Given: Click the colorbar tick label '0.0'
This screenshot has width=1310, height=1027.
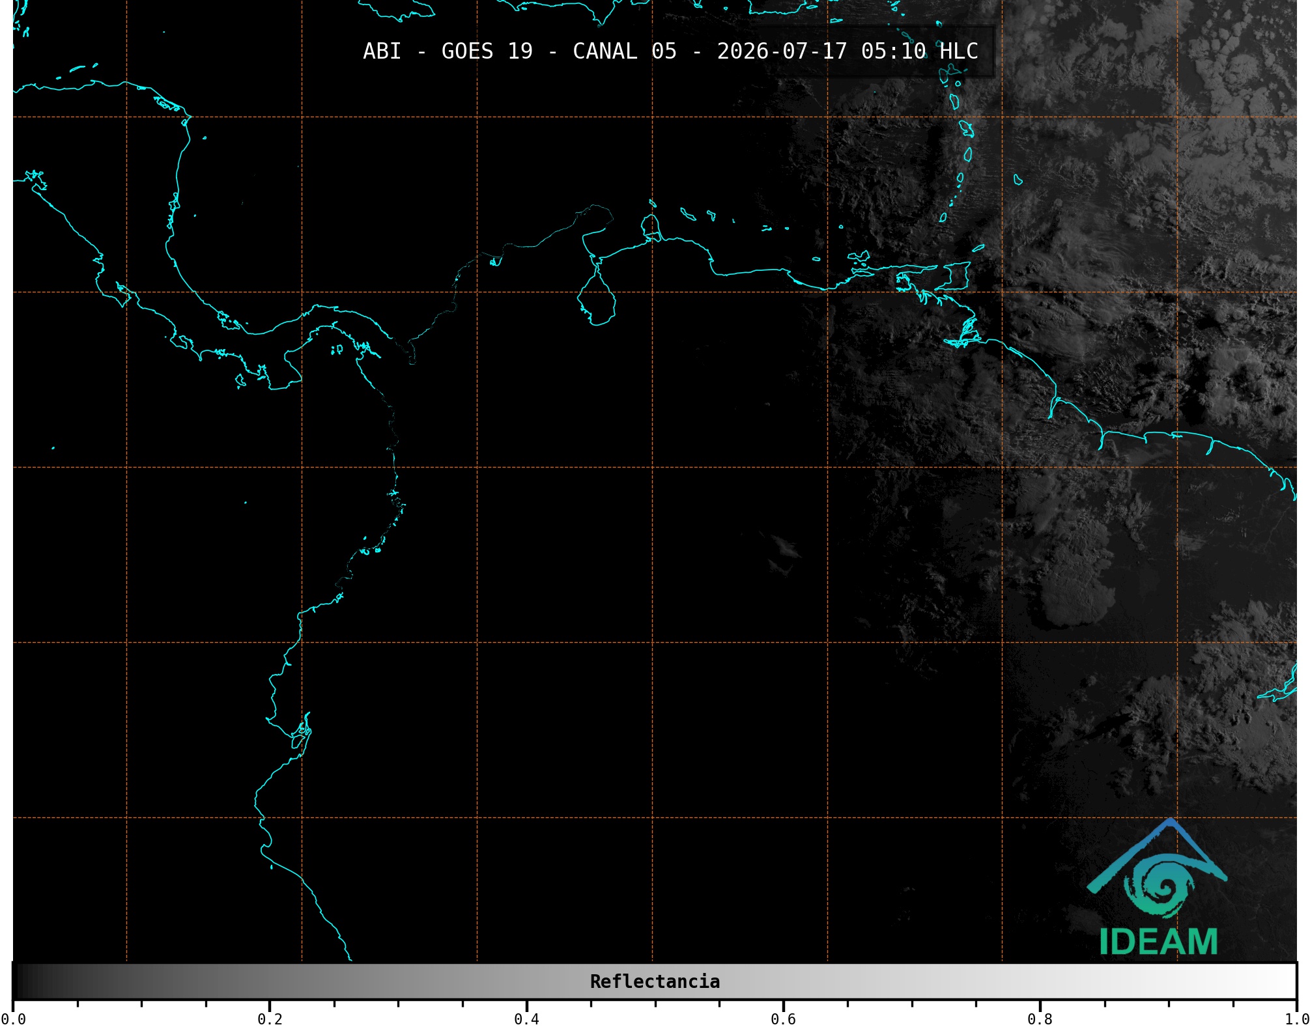Looking at the screenshot, I should (x=14, y=1019).
